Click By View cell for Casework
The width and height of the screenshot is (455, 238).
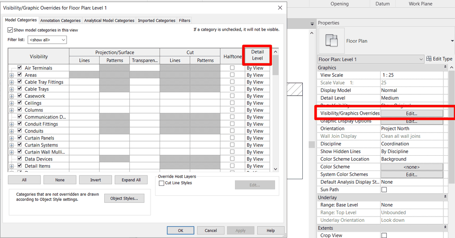257,96
